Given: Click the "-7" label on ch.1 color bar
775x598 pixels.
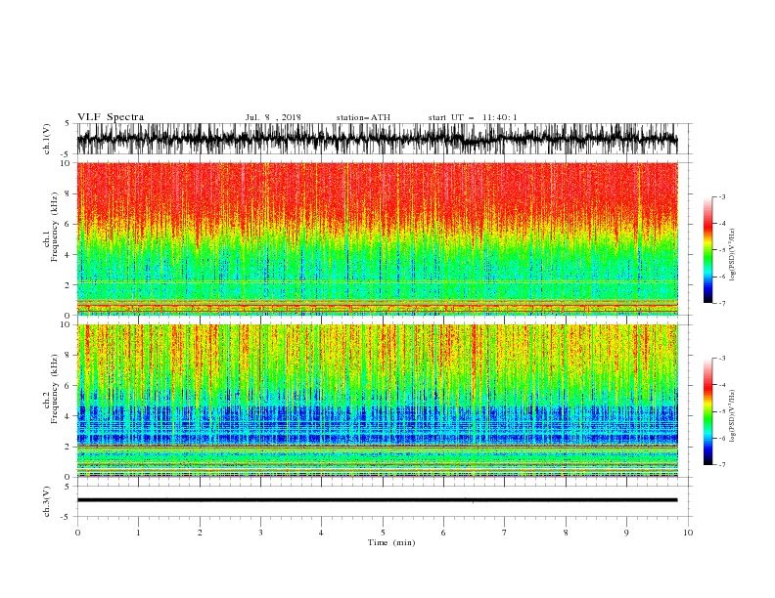Looking at the screenshot, I should [722, 303].
